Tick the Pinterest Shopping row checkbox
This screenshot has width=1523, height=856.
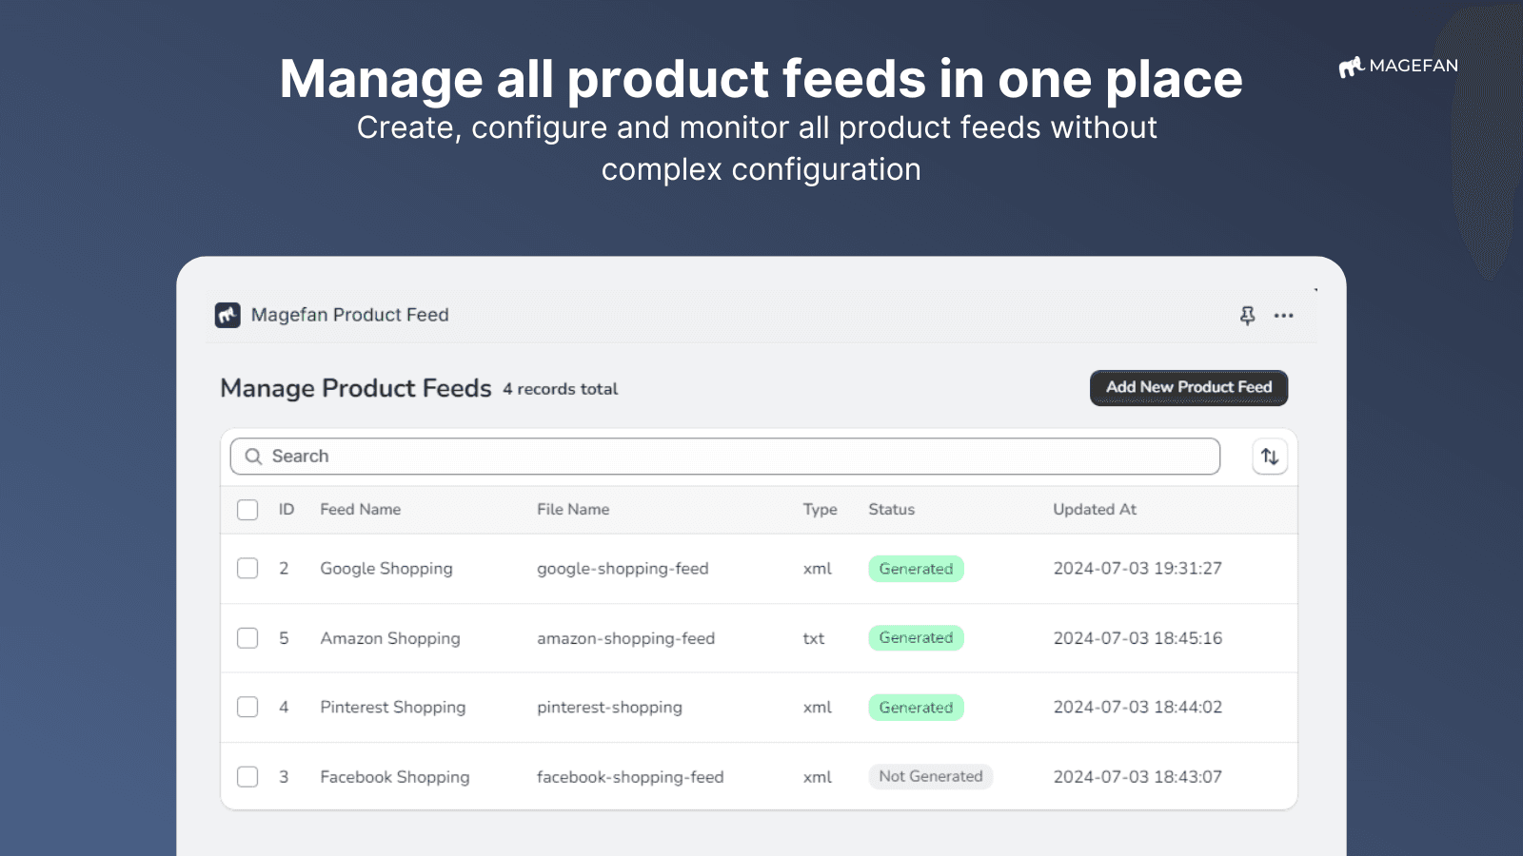247,708
